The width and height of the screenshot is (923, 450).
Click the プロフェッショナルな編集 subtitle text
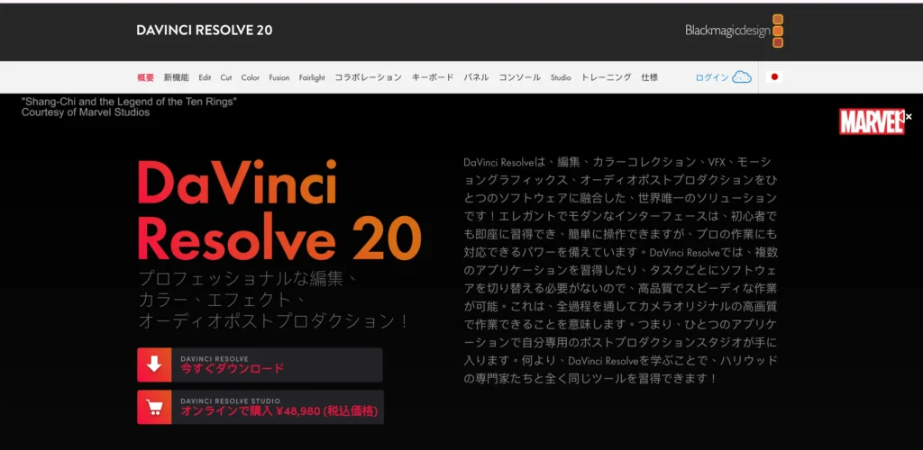click(x=274, y=301)
